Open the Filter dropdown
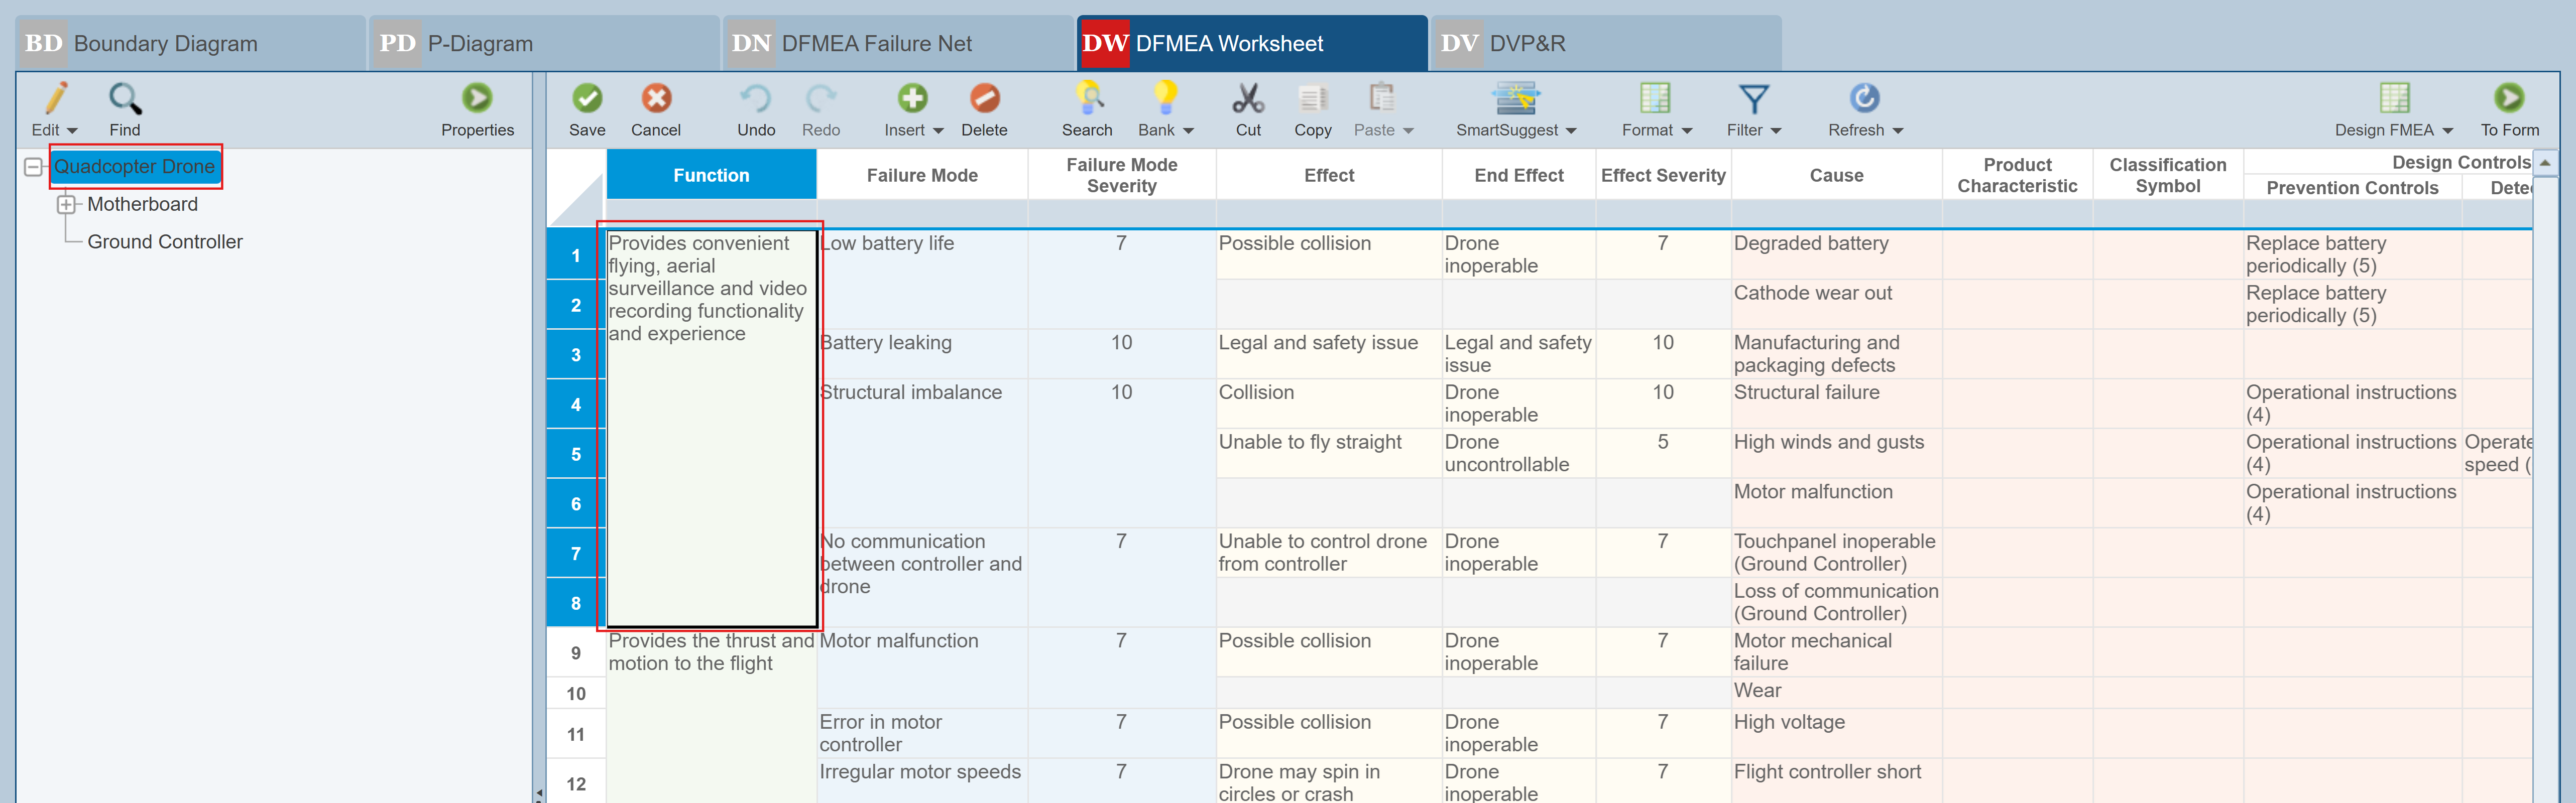2576x803 pixels. [x=1776, y=131]
